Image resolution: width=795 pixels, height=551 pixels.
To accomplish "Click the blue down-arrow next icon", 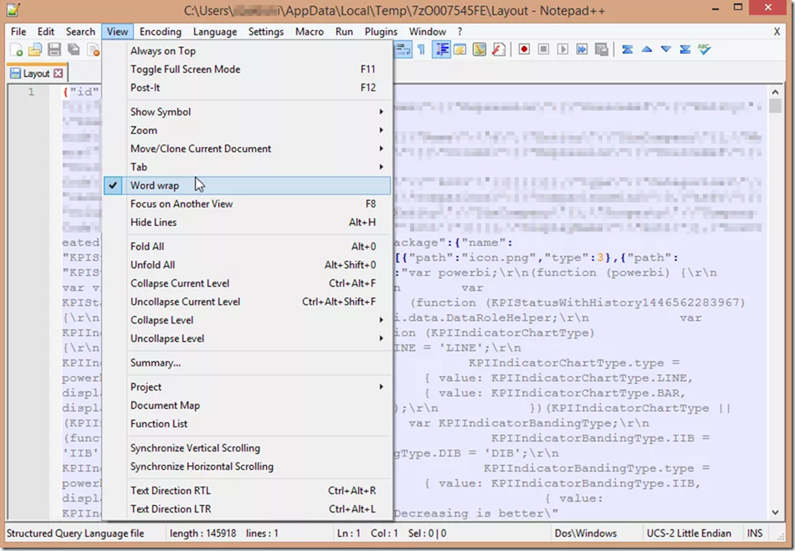I will [x=666, y=49].
